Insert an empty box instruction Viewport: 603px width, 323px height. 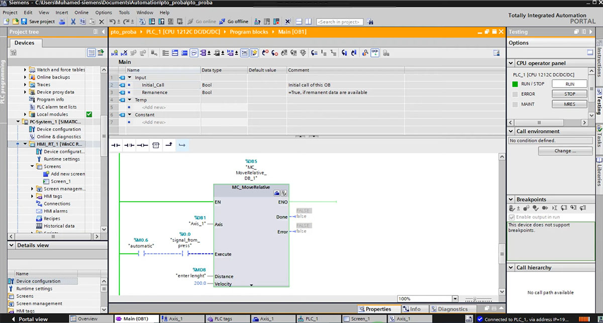[156, 145]
